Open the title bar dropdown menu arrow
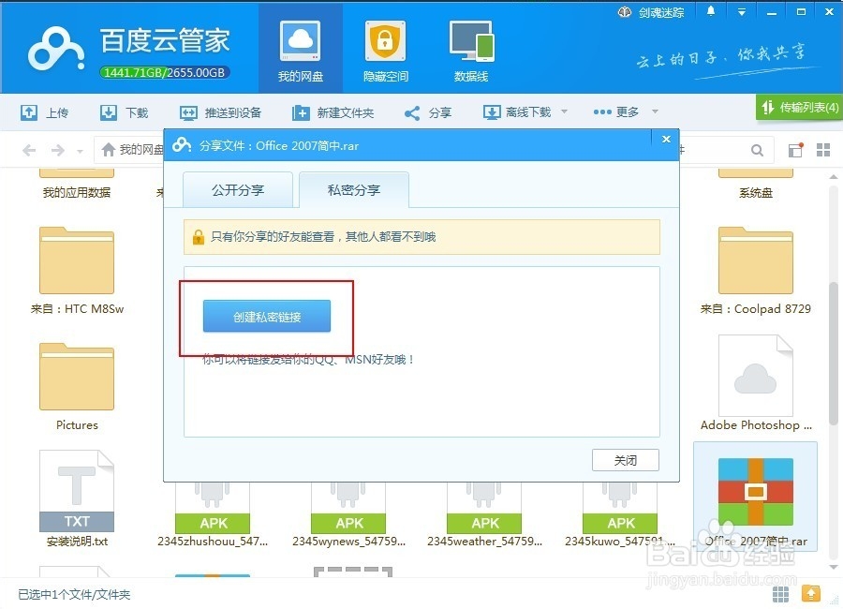Viewport: 843px width, 609px height. coord(742,12)
